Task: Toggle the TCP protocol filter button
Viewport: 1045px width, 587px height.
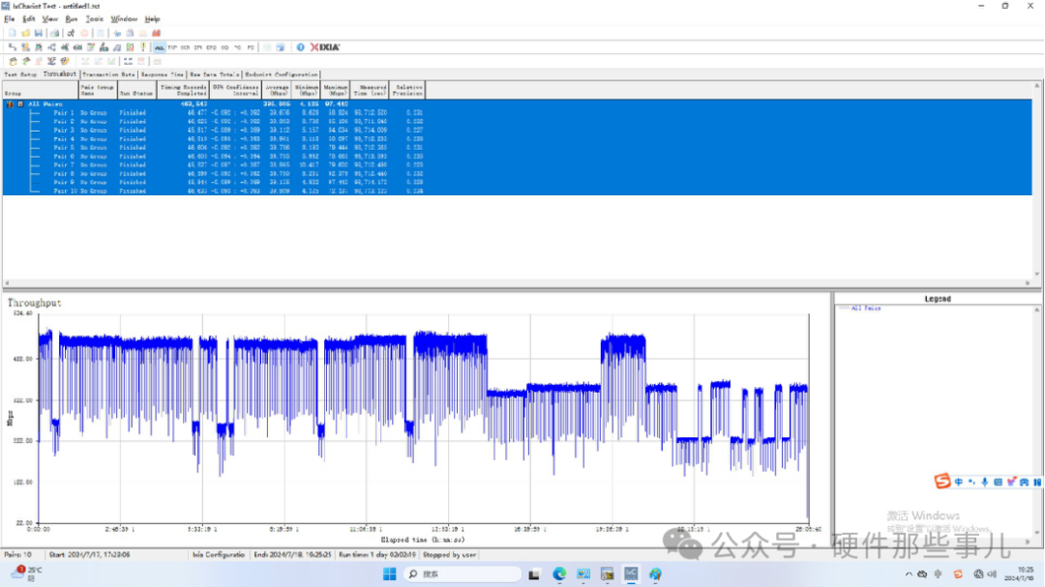Action: (x=172, y=46)
